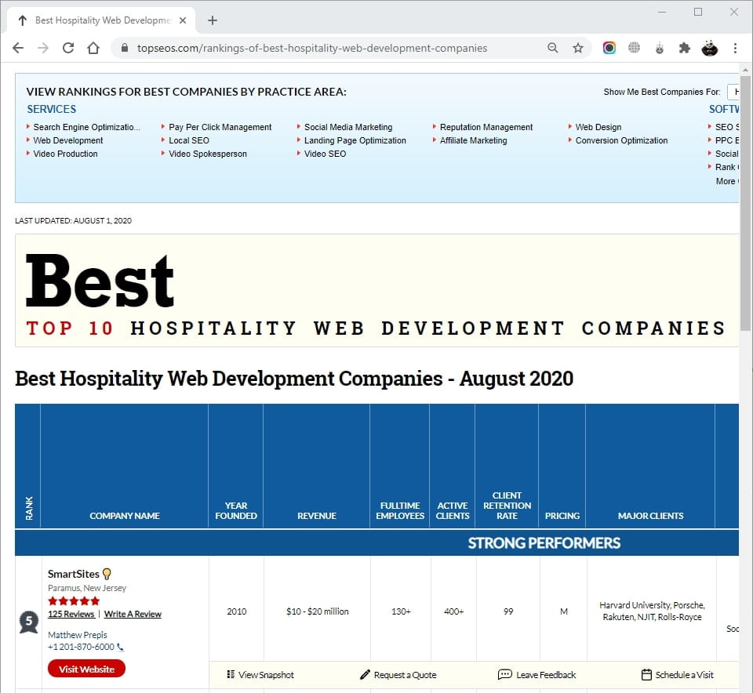Click the phone icon beside +1 201-870-6000
The height and width of the screenshot is (693, 753).
click(x=120, y=647)
